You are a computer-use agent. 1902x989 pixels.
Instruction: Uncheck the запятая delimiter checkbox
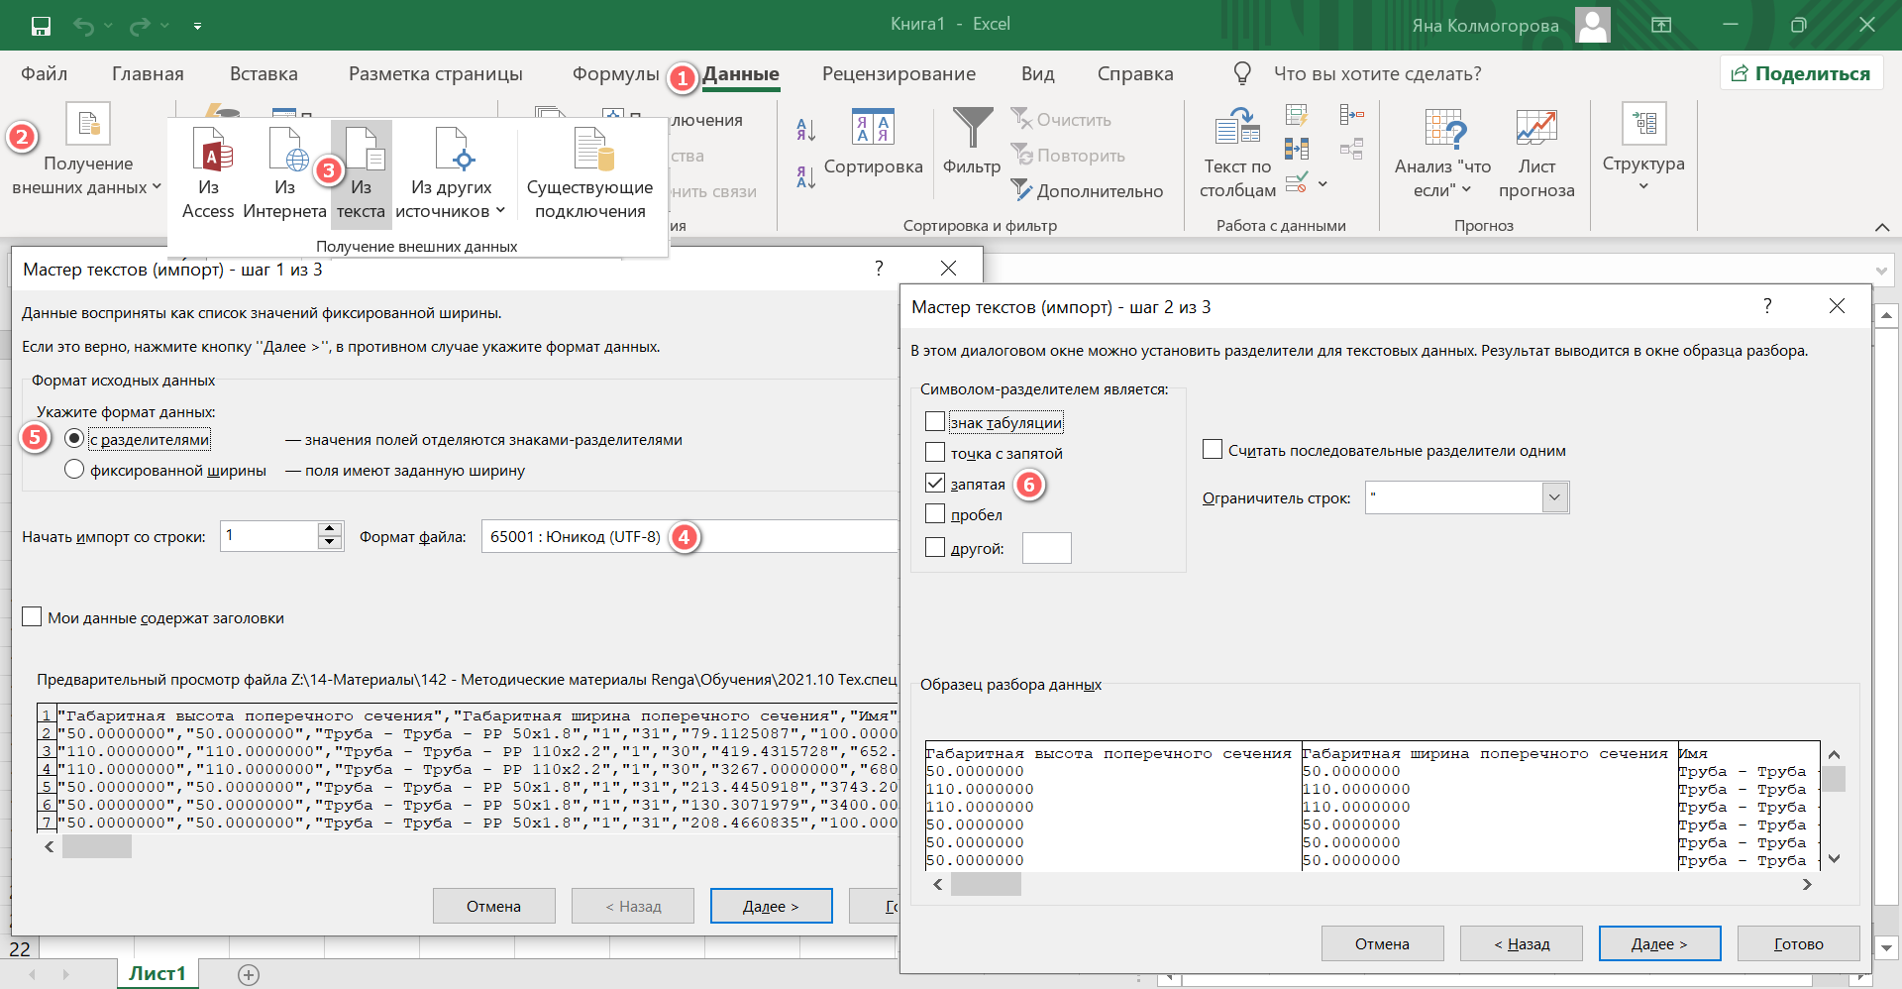tap(935, 483)
